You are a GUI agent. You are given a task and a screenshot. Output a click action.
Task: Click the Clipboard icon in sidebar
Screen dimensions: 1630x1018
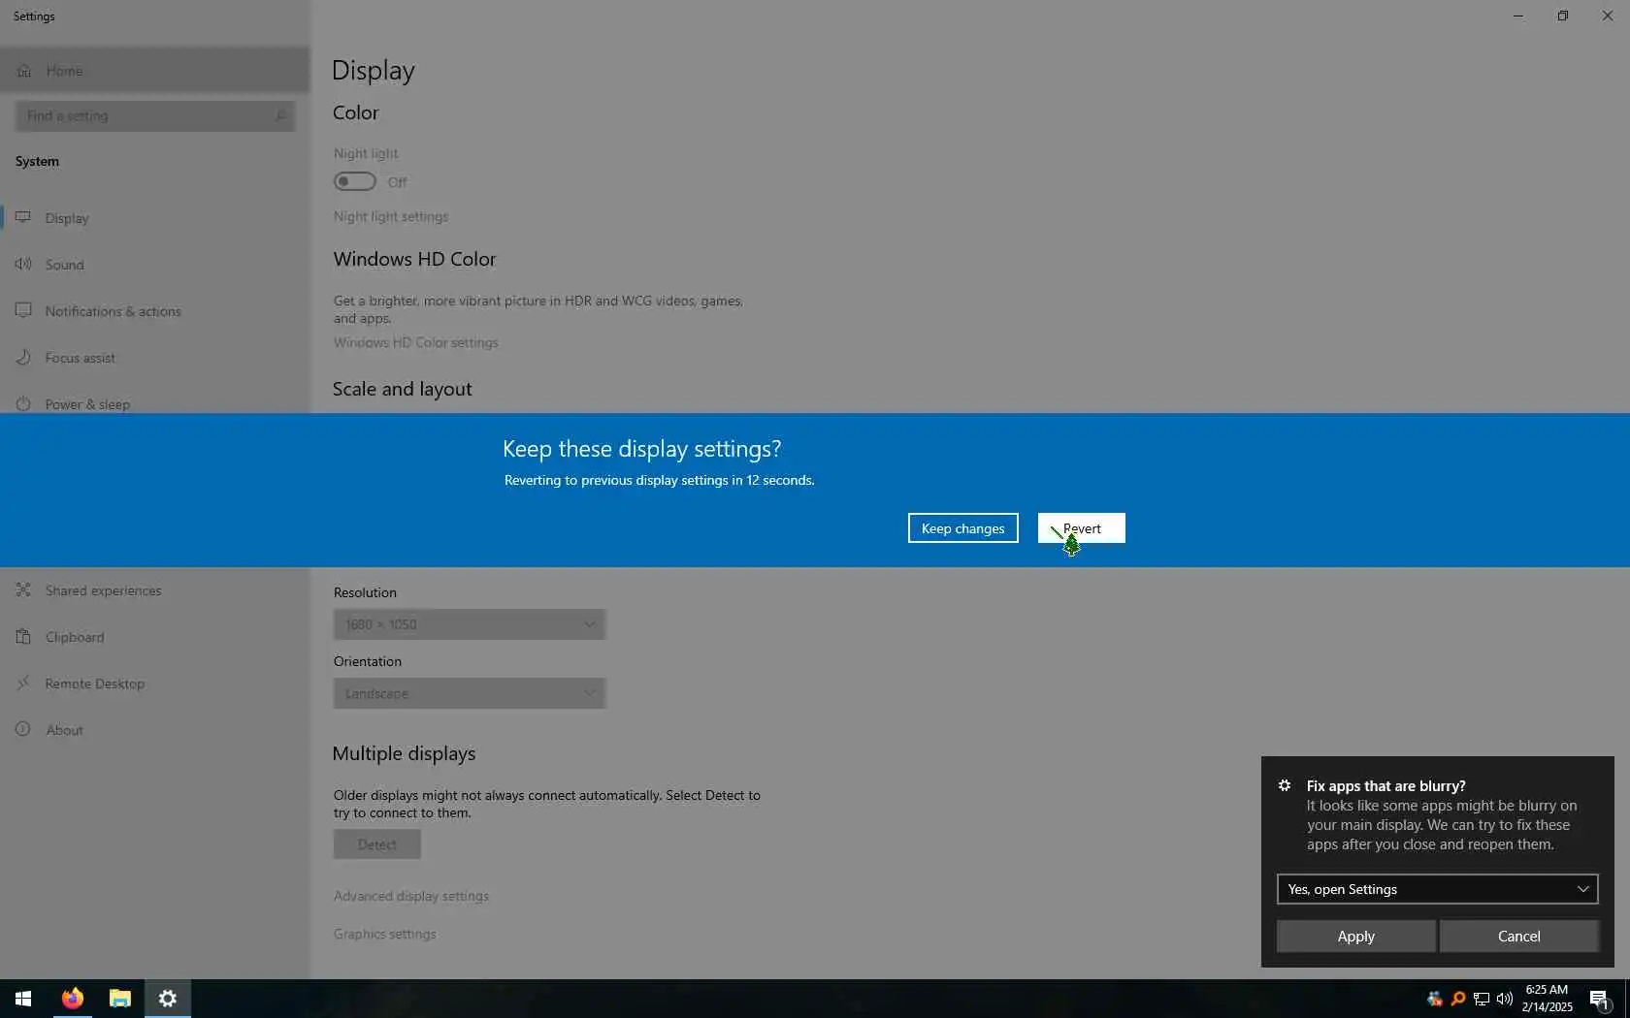[23, 636]
